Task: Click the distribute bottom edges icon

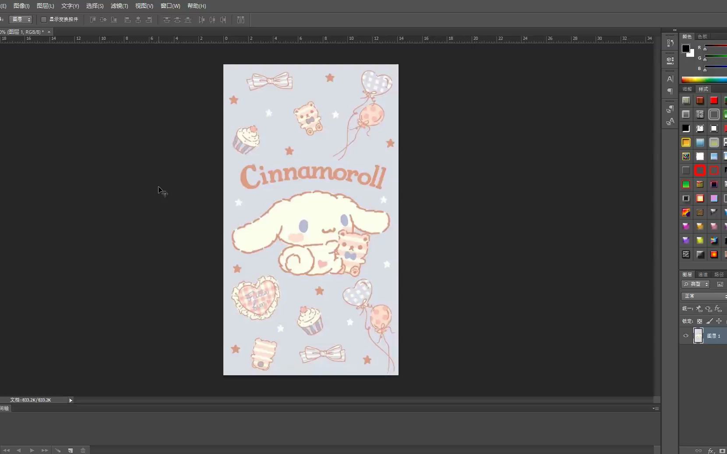Action: pyautogui.click(x=188, y=20)
